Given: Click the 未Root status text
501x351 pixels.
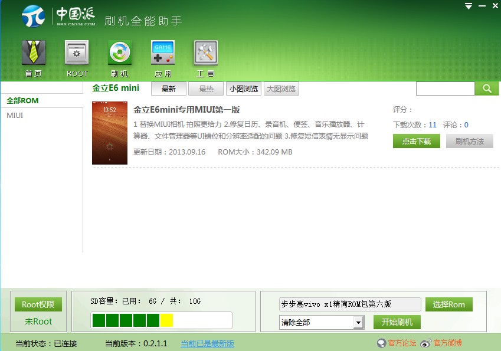Looking at the screenshot, I should coord(38,322).
